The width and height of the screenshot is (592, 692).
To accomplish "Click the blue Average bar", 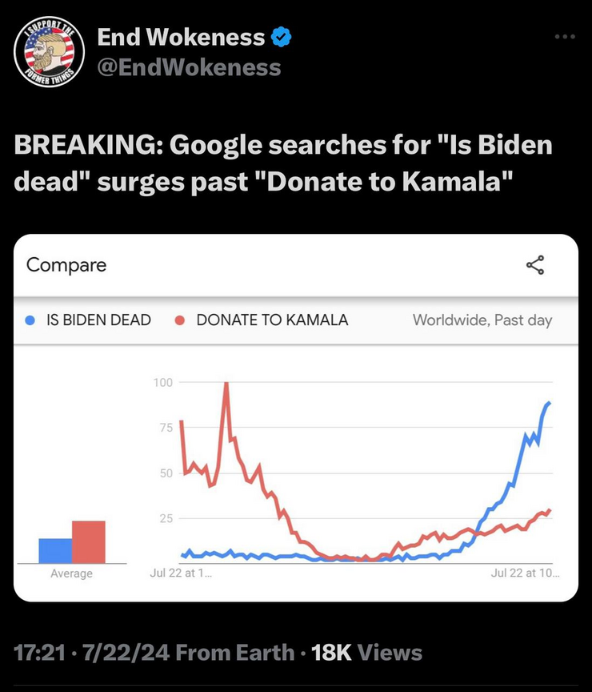I will click(x=55, y=550).
